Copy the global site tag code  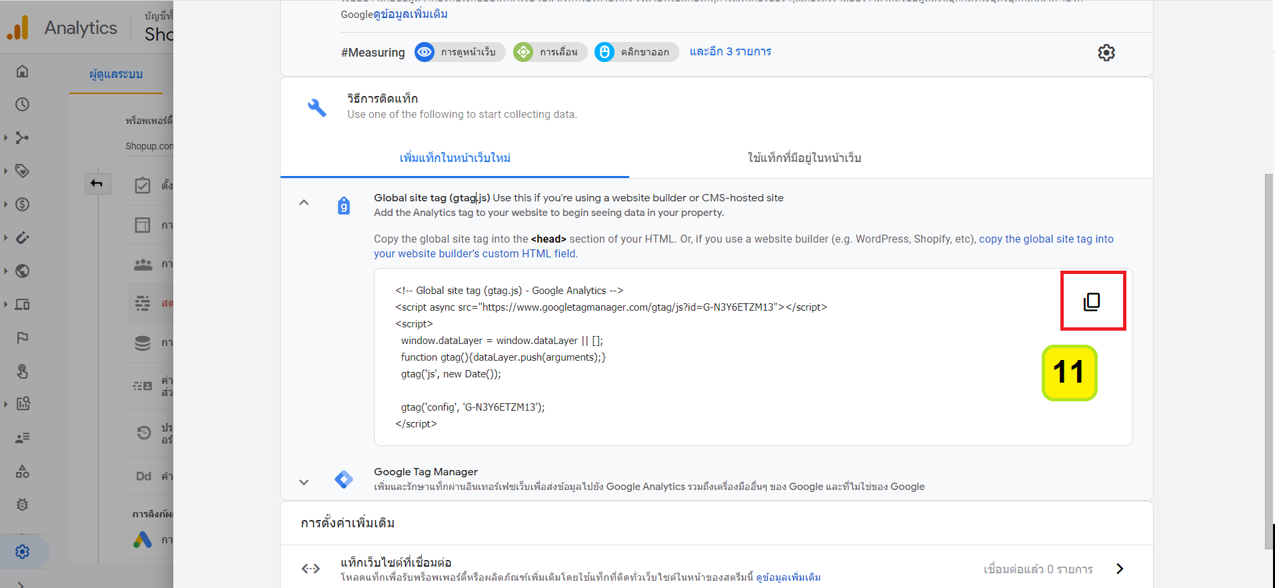pyautogui.click(x=1092, y=302)
